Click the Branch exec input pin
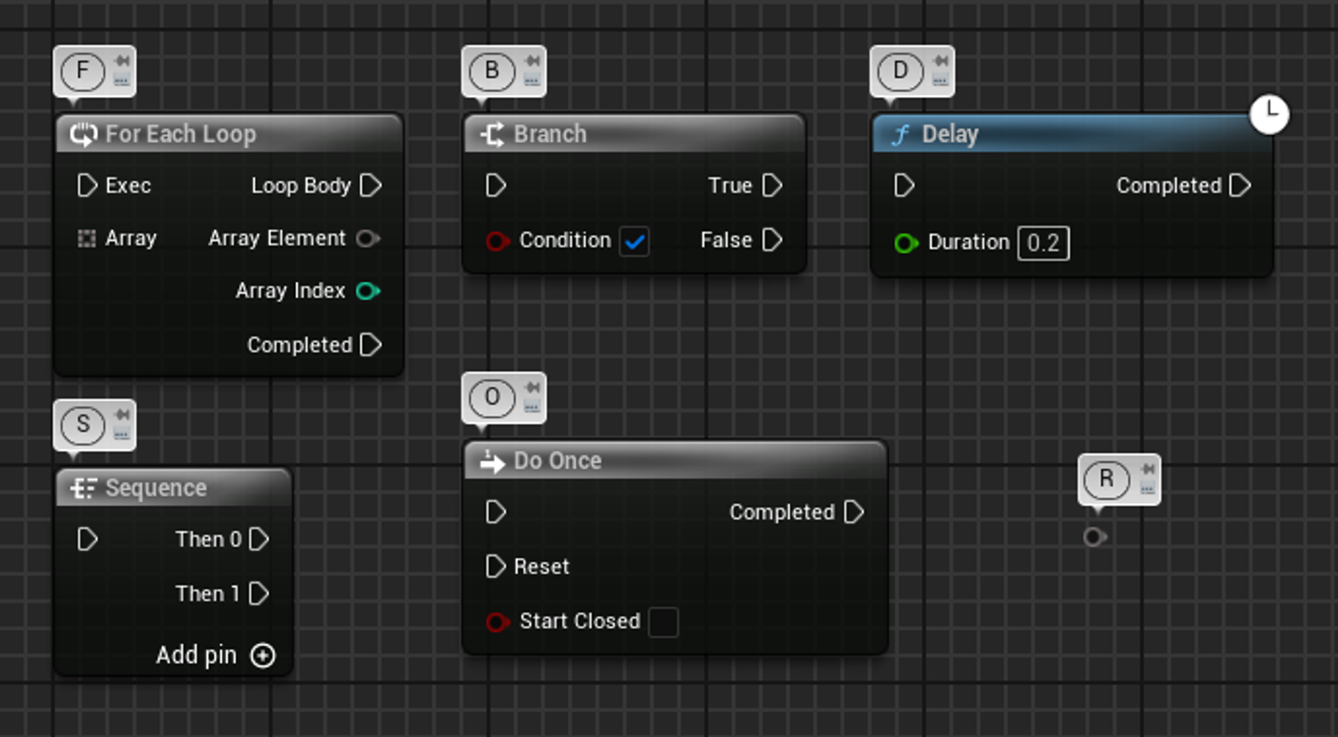Viewport: 1338px width, 737px height. point(496,185)
